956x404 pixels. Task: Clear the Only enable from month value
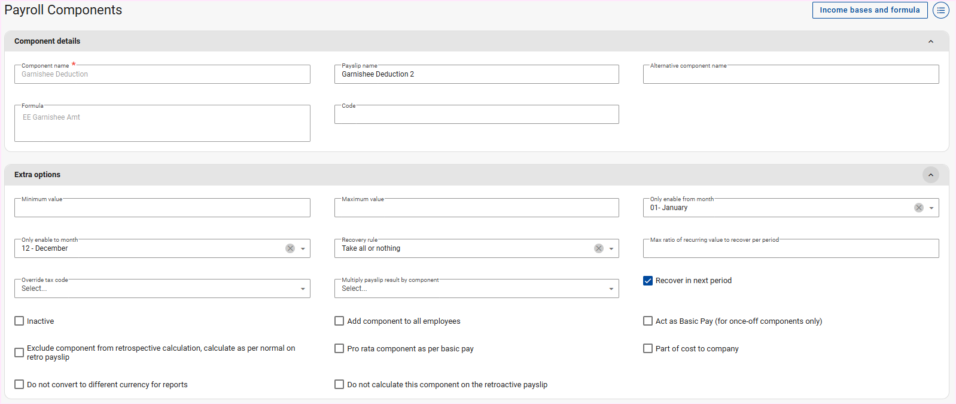[x=918, y=208]
